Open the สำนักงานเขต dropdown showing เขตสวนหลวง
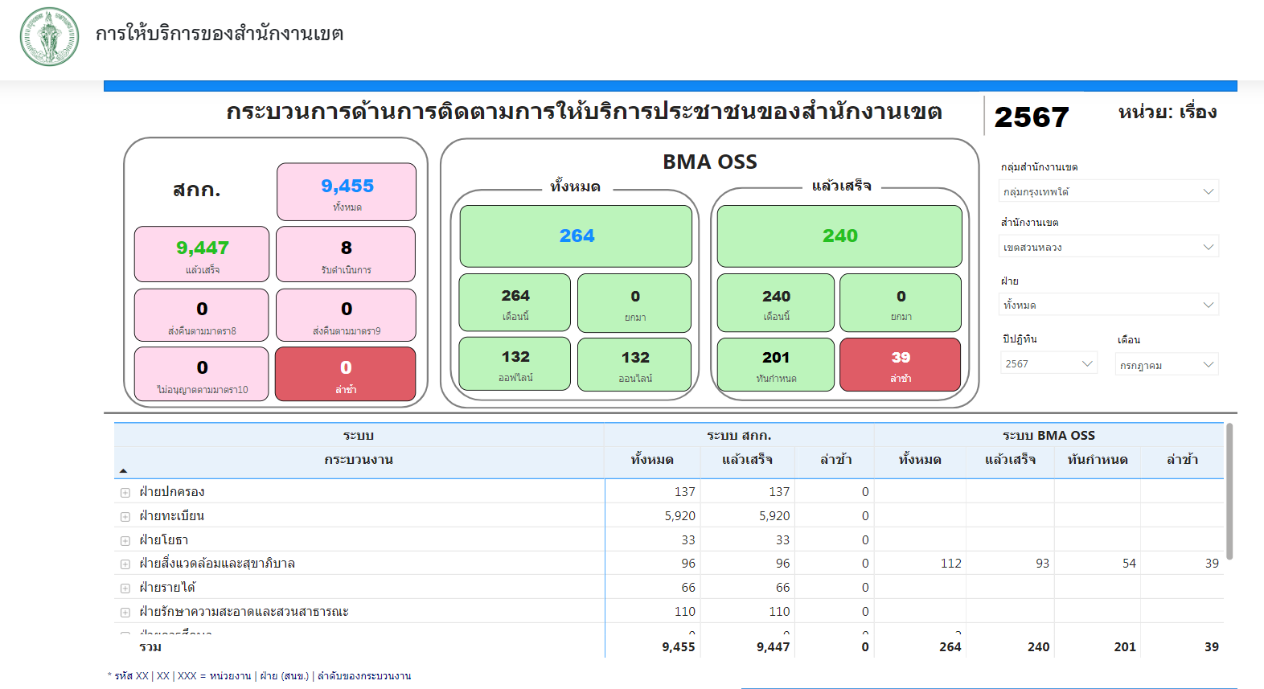Screen dimensions: 1264x689 pyautogui.click(x=1109, y=247)
